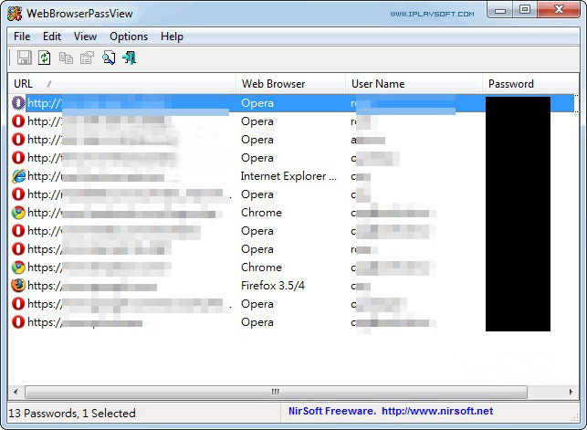The height and width of the screenshot is (430, 587).
Task: Click the horizontal scrollbar left arrow
Action: click(16, 392)
